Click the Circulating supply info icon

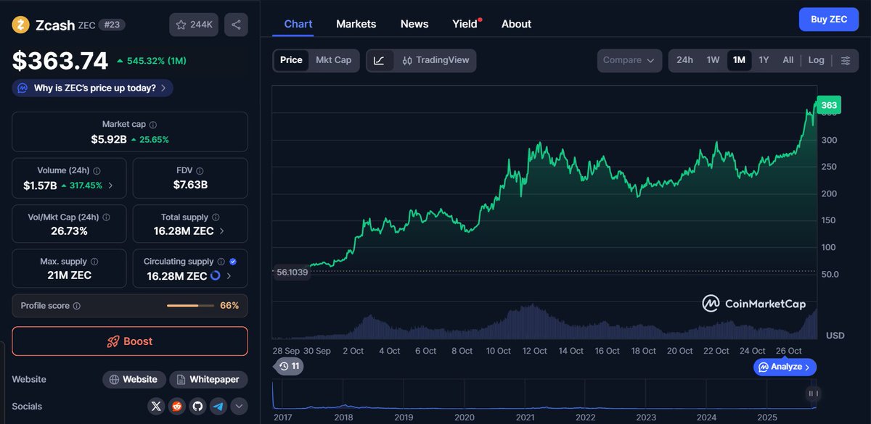[x=221, y=262]
